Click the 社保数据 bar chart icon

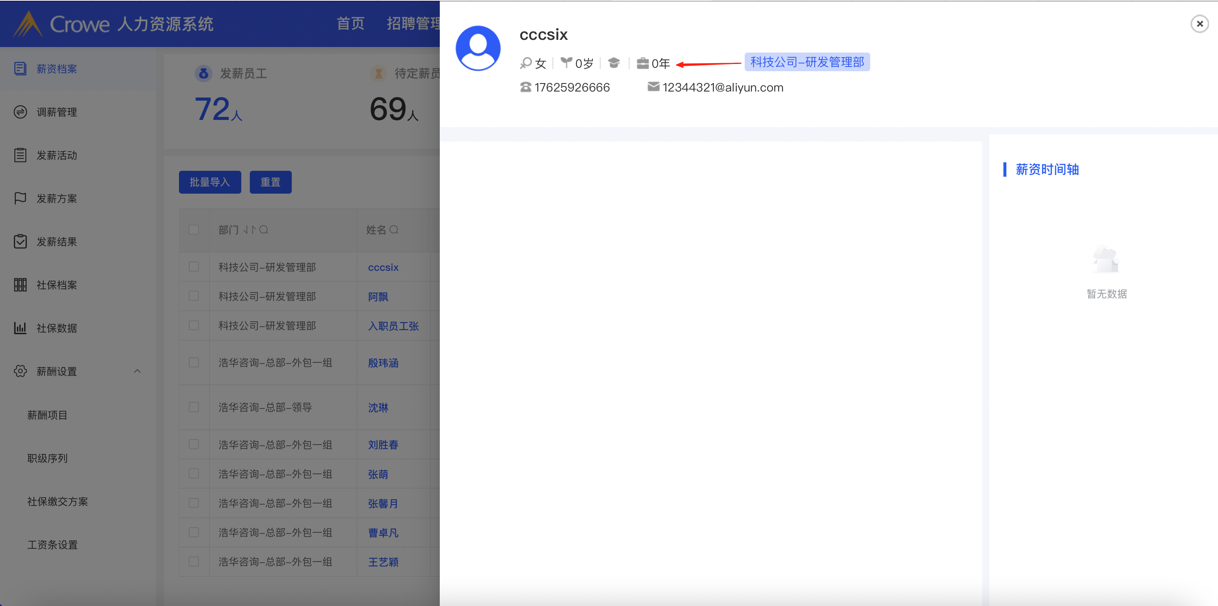click(x=20, y=328)
